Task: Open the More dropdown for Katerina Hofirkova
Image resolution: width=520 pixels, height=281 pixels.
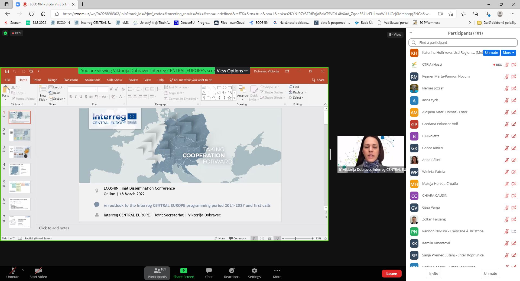Action: (508, 53)
